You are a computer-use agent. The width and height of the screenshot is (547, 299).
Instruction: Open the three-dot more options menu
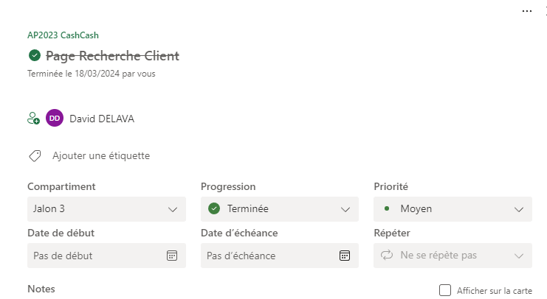pos(527,12)
